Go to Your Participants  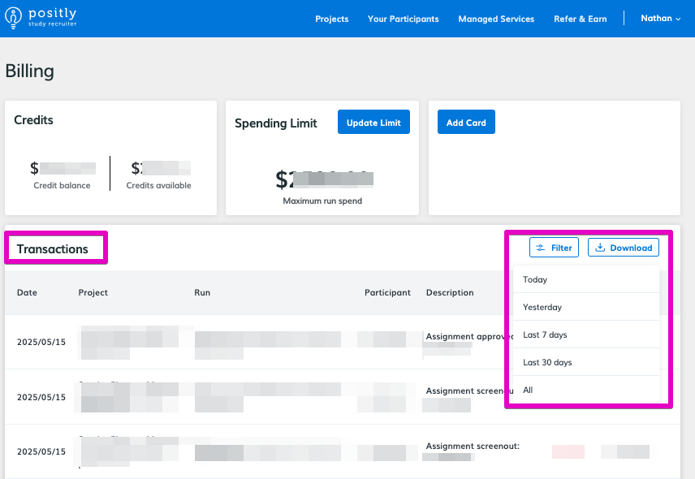(403, 19)
